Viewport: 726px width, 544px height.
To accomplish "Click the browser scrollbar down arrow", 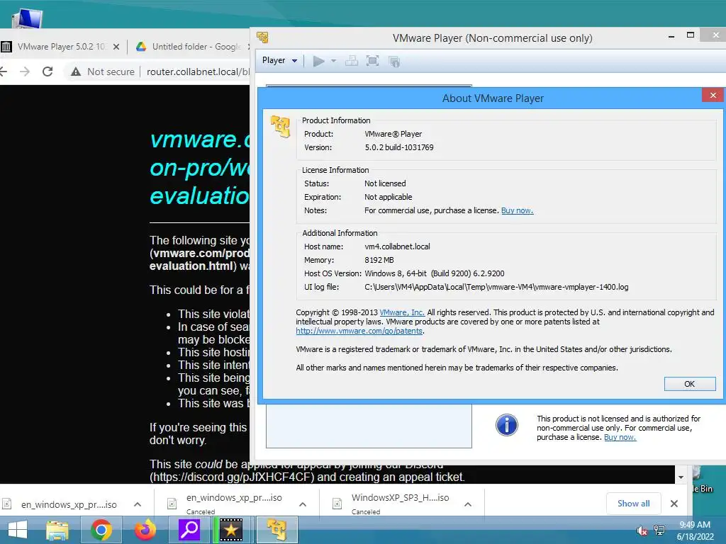I will point(681,477).
